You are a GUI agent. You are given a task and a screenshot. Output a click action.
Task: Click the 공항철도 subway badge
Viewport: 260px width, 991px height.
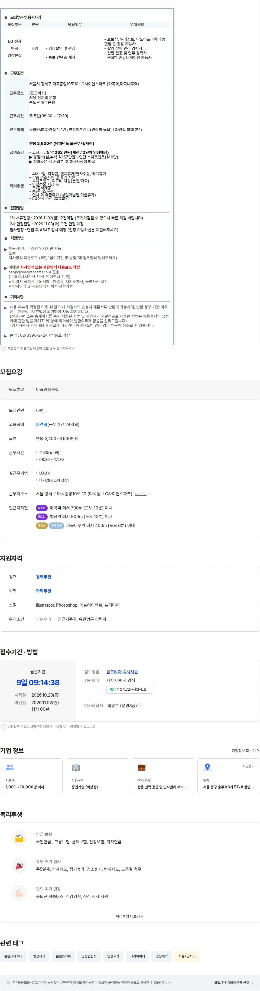click(x=57, y=525)
